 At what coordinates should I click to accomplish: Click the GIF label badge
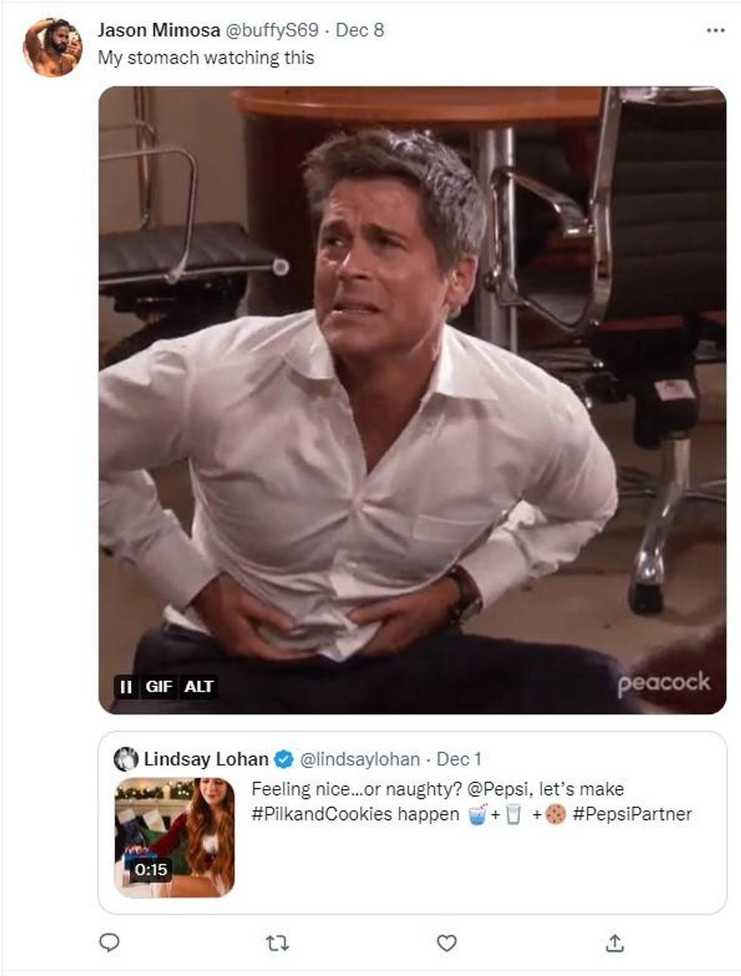159,687
